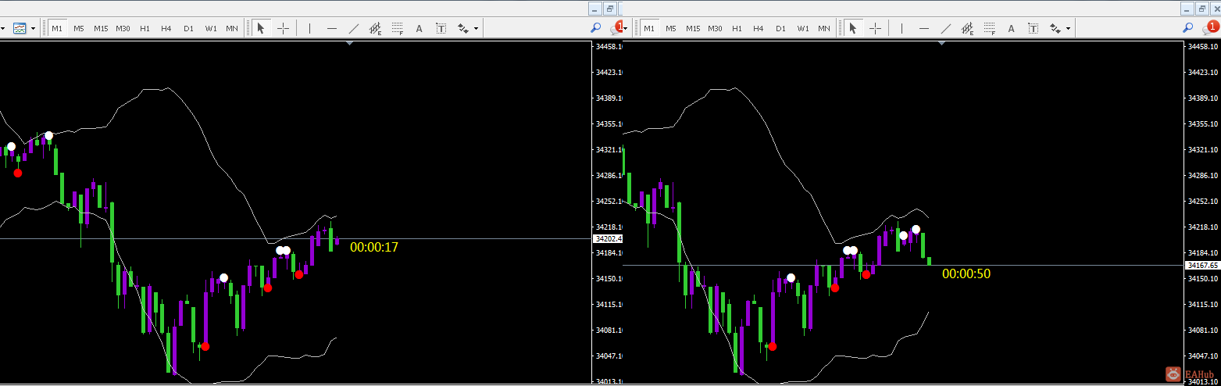Select the Cursor arrow tool in right window

pos(853,28)
